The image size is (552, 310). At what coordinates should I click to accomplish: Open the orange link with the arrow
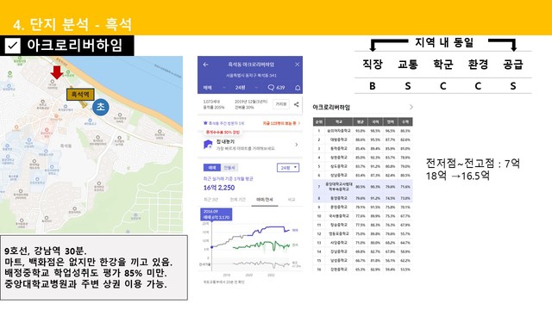pyautogui.click(x=281, y=123)
